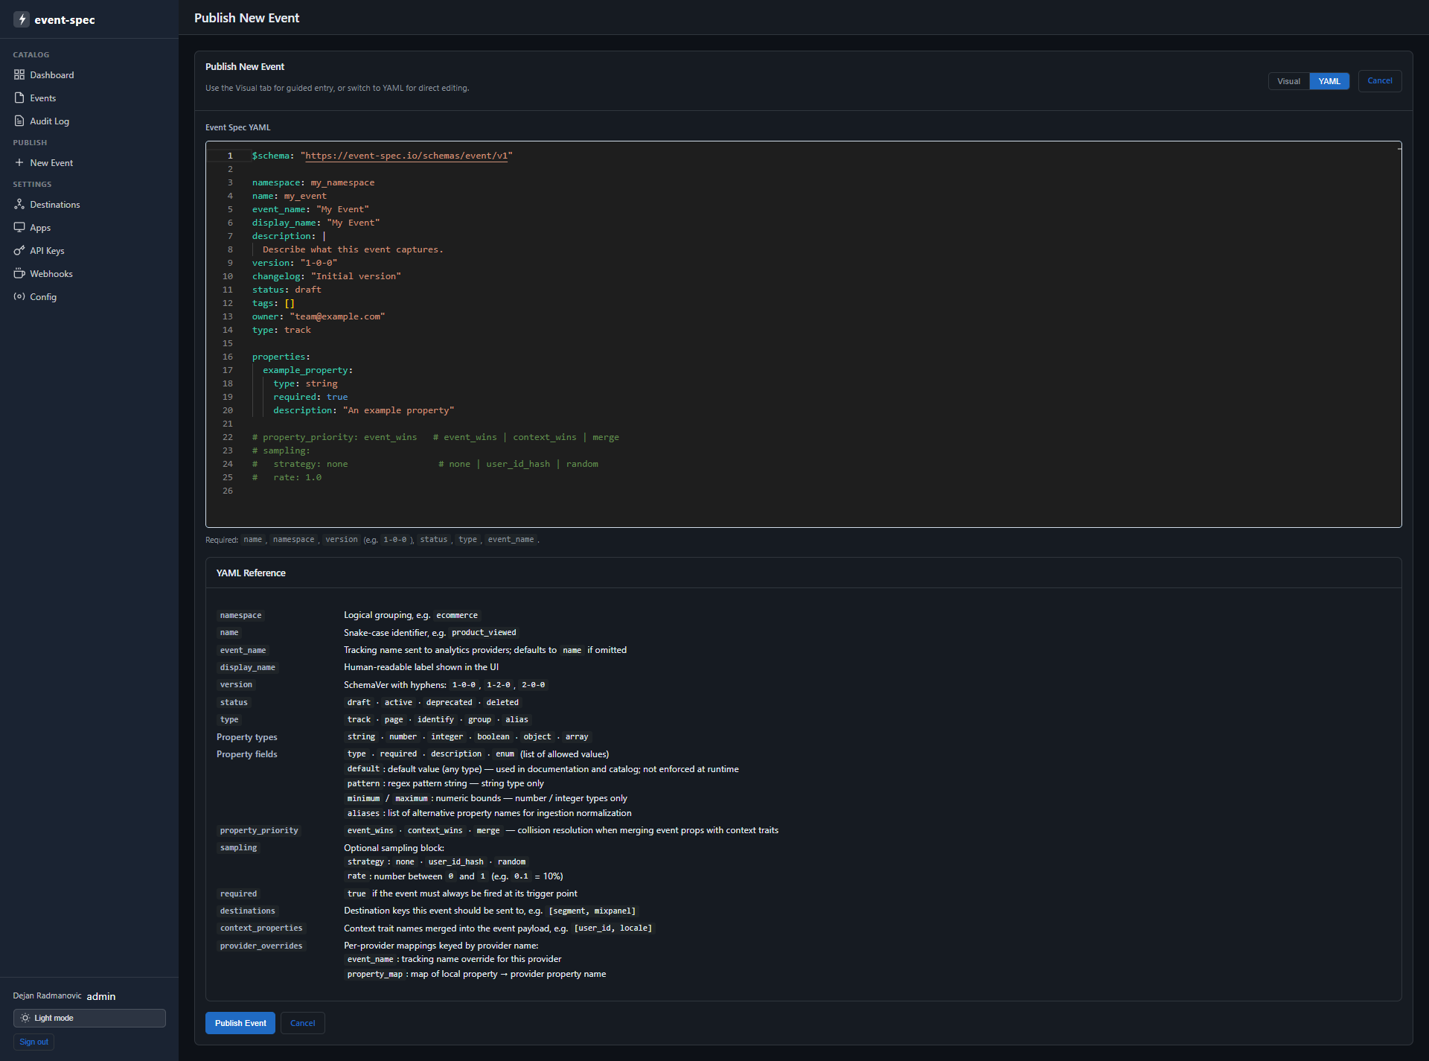Click the 'property_map' field label
1429x1061 pixels.
(374, 974)
